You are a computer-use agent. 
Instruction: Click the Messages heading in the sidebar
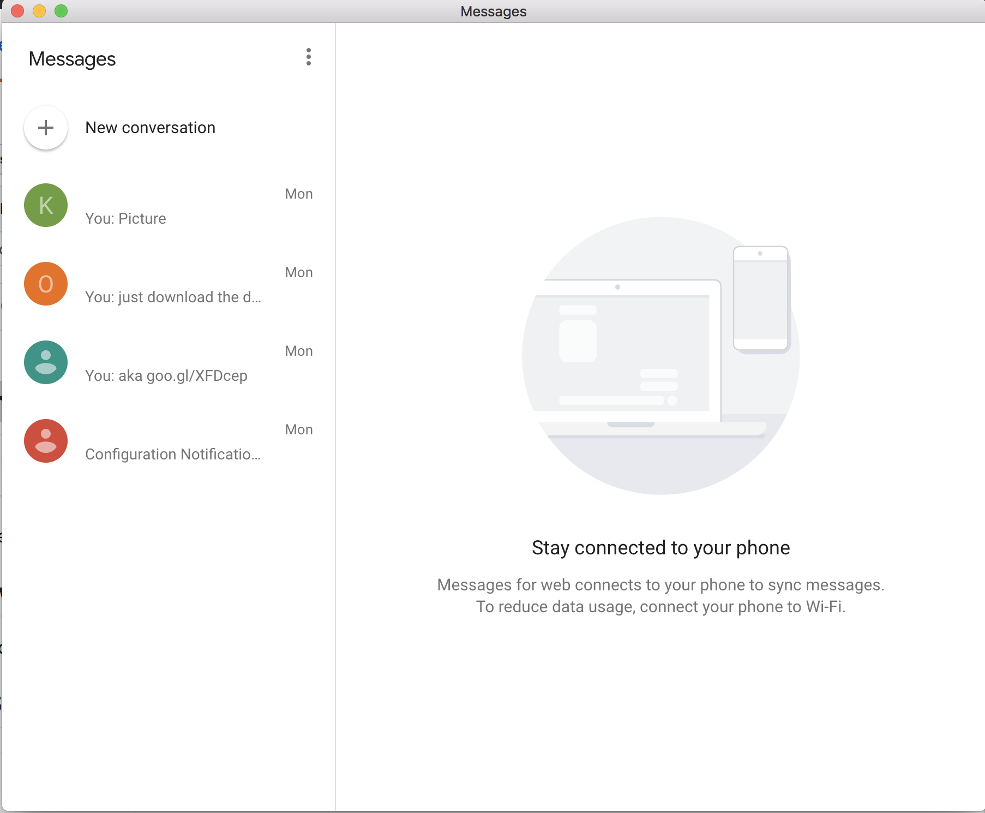tap(72, 59)
